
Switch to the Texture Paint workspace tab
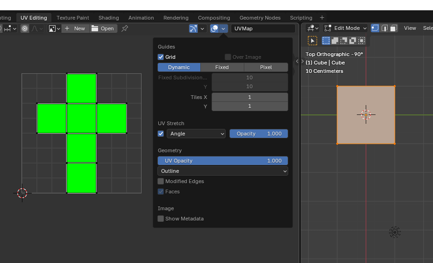pyautogui.click(x=72, y=18)
